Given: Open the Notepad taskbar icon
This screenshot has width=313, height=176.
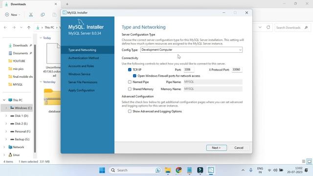Looking at the screenshot, I should click(189, 170).
